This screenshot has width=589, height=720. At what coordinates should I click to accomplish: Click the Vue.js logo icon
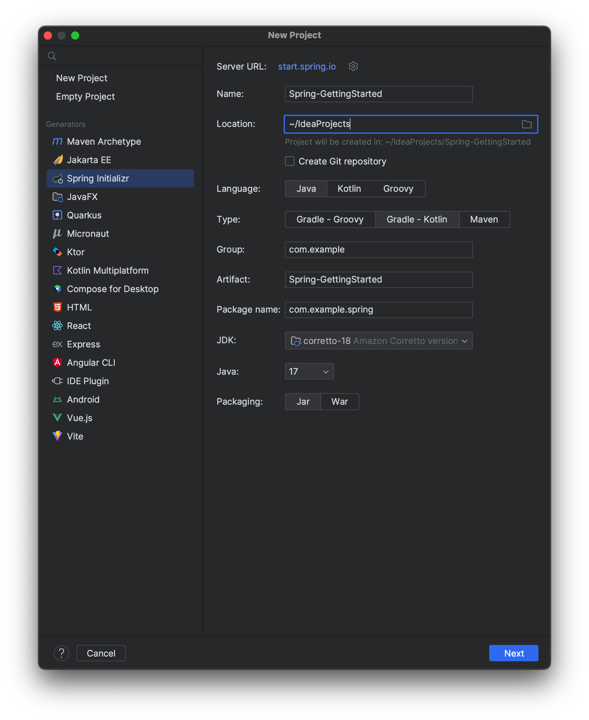(57, 418)
